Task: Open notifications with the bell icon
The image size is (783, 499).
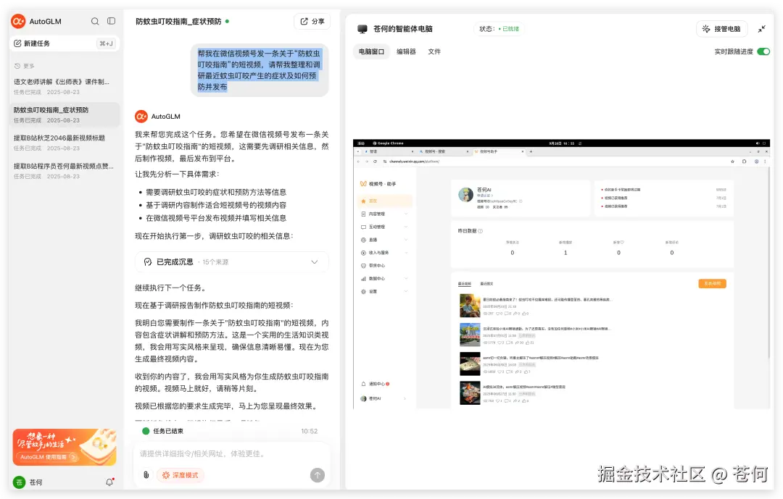Action: (109, 482)
